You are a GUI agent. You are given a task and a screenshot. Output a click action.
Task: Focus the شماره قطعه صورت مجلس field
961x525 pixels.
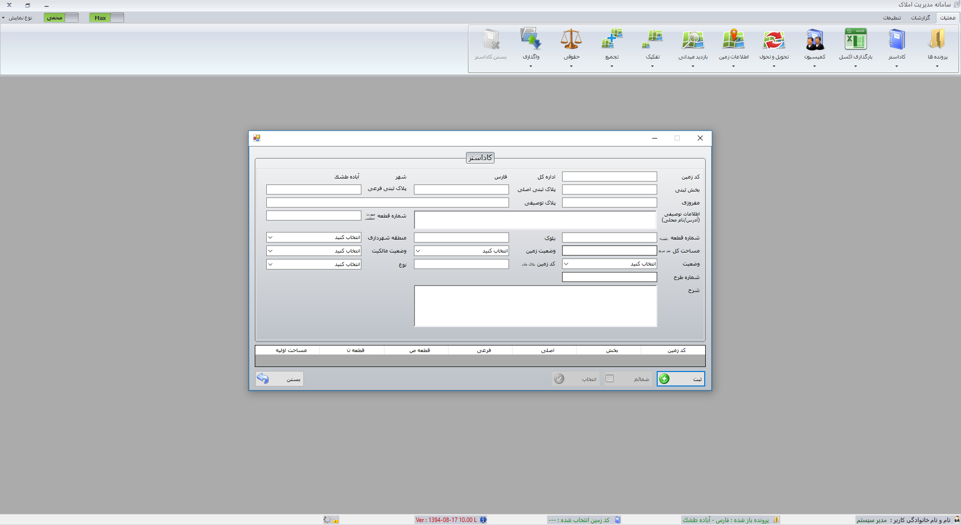314,215
